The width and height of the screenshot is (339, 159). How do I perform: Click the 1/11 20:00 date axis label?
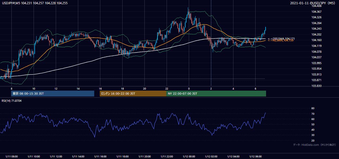point(145,156)
